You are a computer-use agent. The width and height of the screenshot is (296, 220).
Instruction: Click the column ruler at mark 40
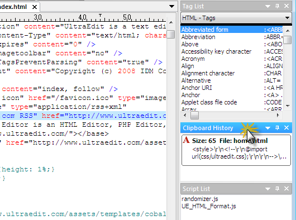tap(83, 17)
